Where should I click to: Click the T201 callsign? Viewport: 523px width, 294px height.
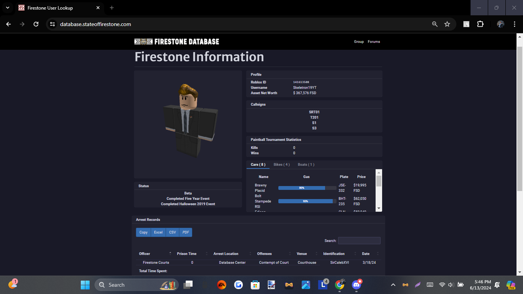click(314, 118)
